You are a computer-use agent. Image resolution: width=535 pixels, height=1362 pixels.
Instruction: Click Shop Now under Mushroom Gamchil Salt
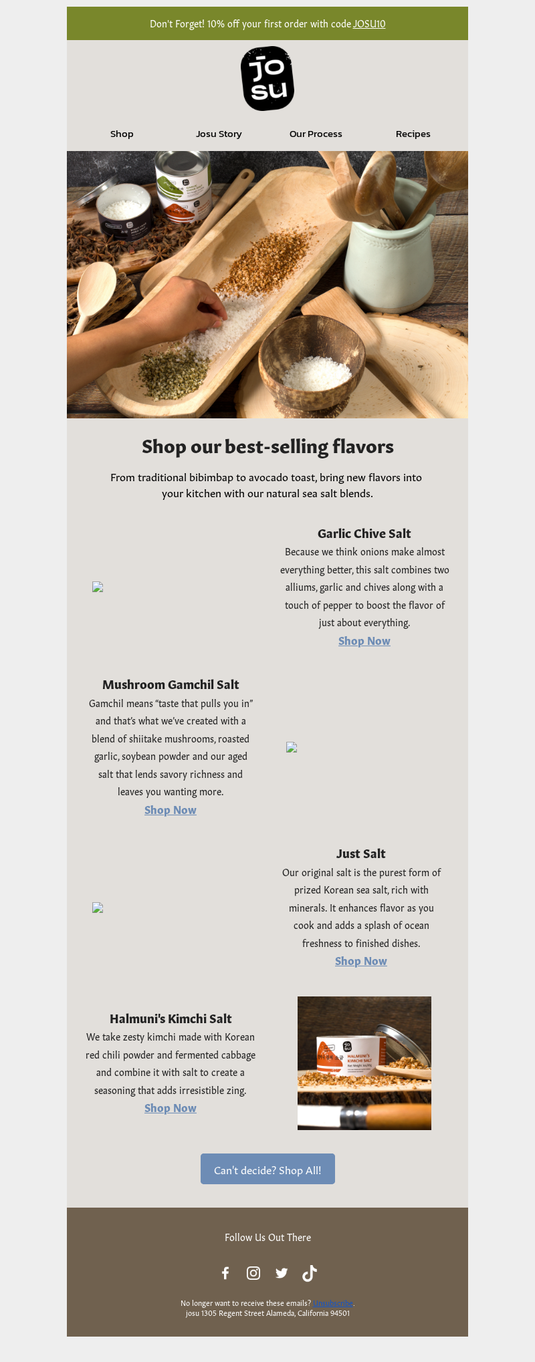tap(171, 810)
